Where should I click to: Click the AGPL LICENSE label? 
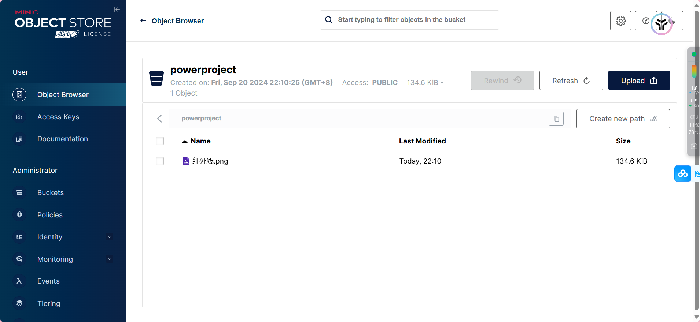point(83,34)
